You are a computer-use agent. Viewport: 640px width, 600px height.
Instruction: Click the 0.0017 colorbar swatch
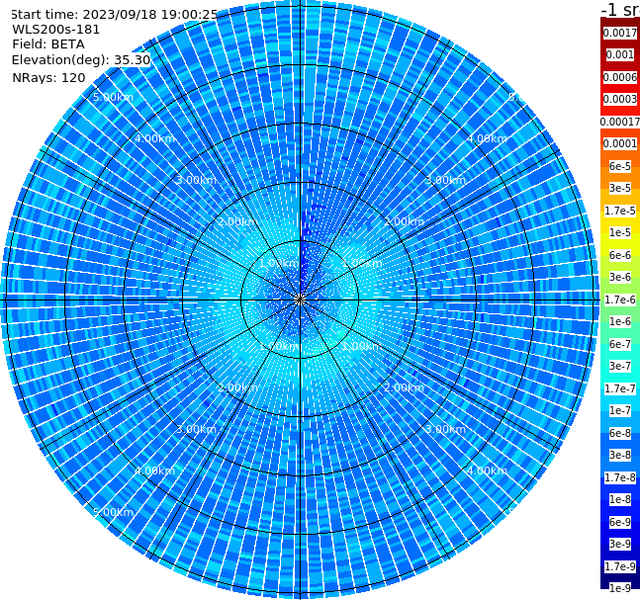(620, 33)
